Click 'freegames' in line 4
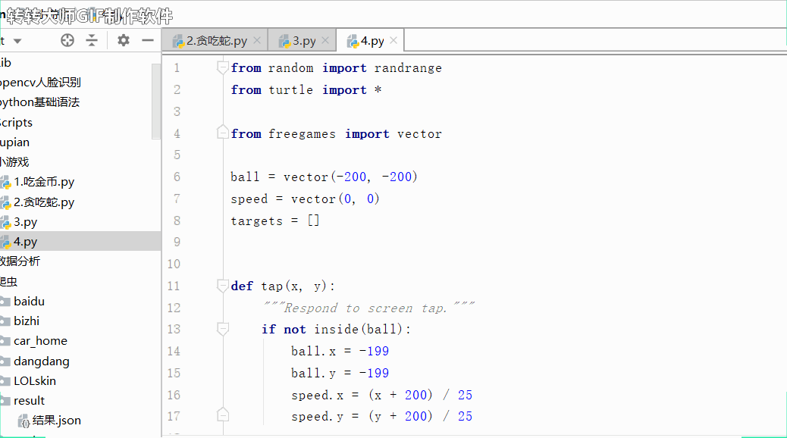This screenshot has height=438, width=787. coord(302,133)
